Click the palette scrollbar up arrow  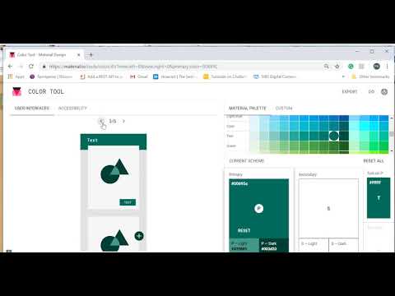tap(392, 118)
